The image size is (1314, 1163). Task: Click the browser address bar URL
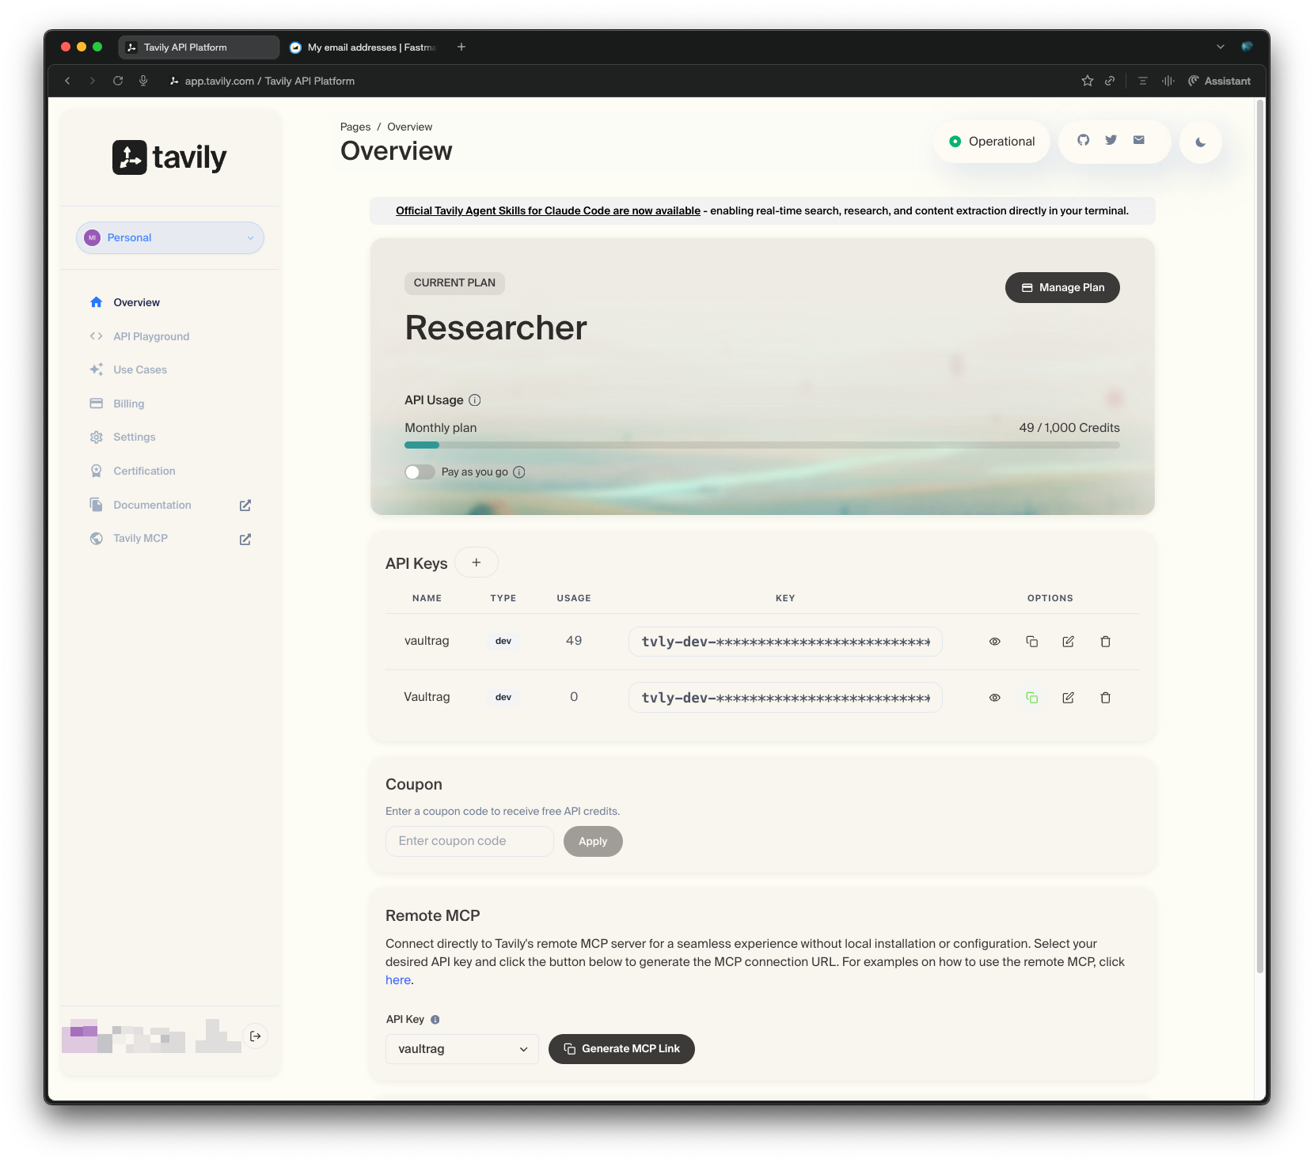click(x=269, y=81)
